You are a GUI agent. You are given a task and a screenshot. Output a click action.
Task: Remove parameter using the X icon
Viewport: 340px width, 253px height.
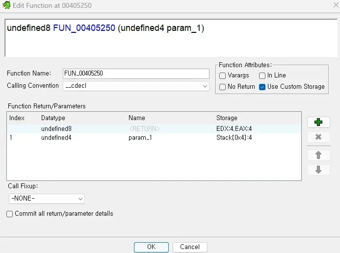318,137
